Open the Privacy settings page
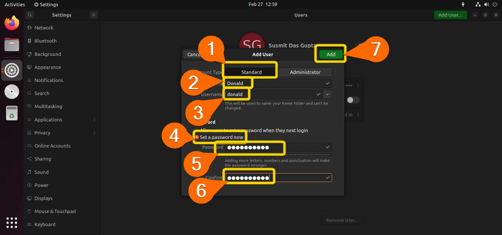Viewport: 502px width, 235px height. coord(62,132)
